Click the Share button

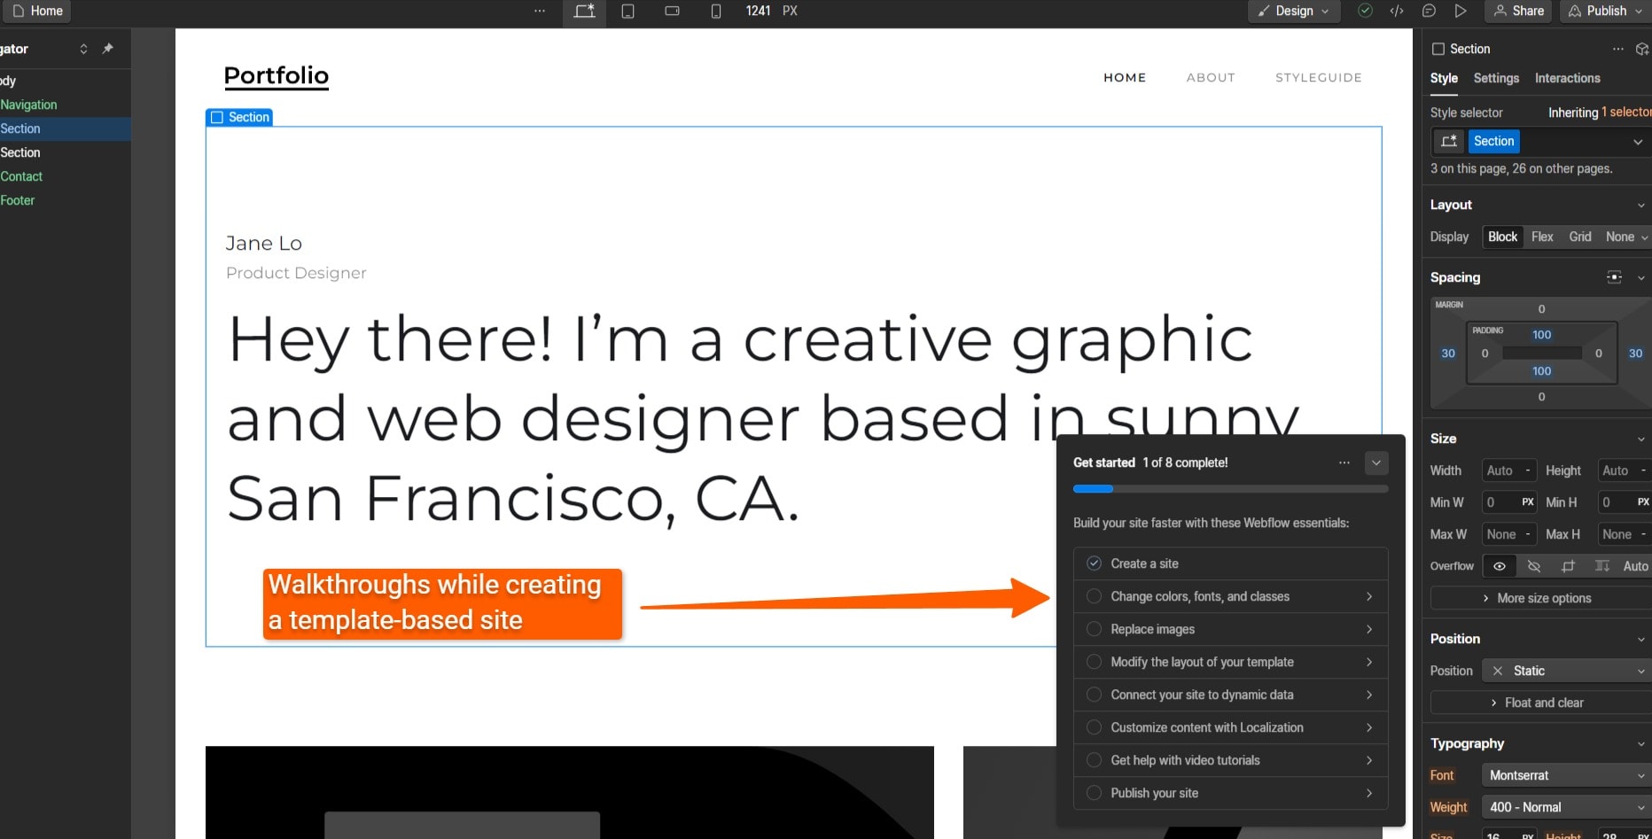(x=1519, y=11)
